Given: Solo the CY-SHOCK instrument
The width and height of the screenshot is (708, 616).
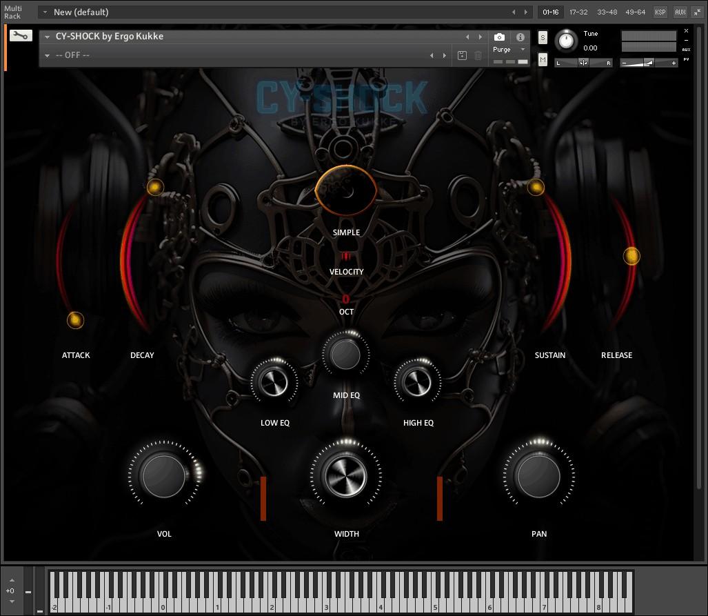Looking at the screenshot, I should point(542,39).
